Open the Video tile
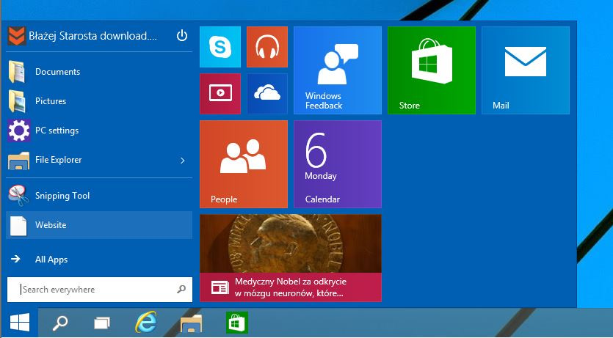 click(220, 94)
